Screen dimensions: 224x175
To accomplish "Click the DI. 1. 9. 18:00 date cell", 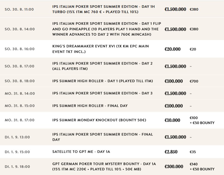I will point(17,167).
